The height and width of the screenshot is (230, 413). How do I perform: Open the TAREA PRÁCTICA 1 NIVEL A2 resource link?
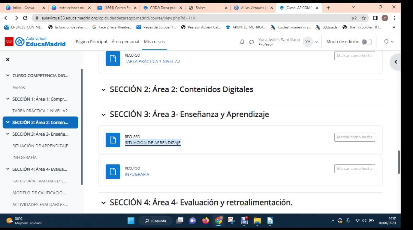pyautogui.click(x=152, y=61)
